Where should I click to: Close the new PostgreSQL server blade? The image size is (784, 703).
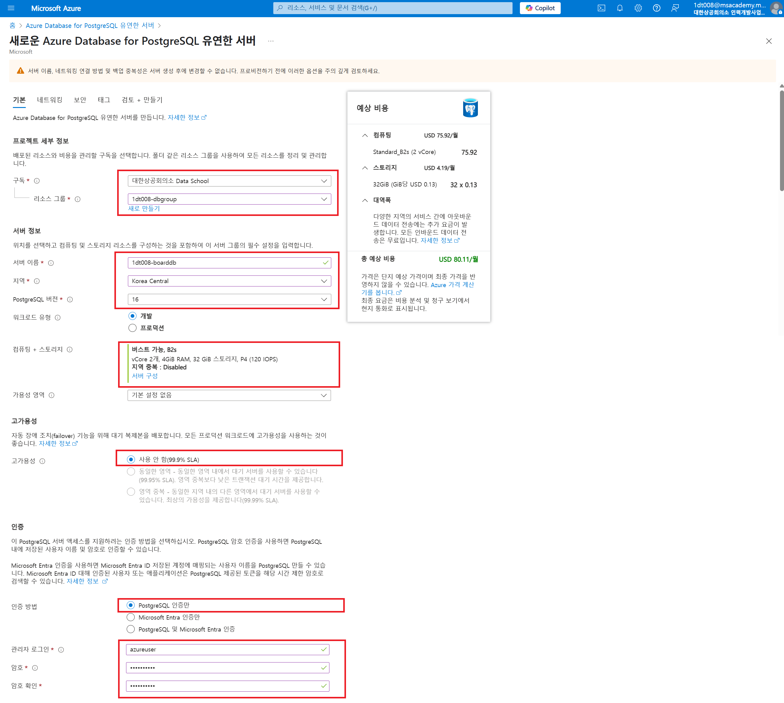[x=769, y=41]
